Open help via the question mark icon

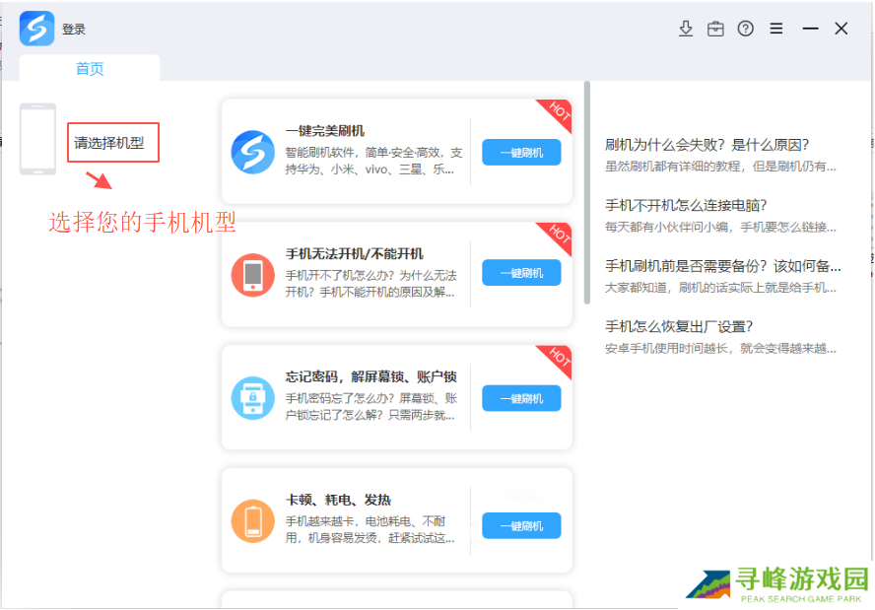(745, 28)
